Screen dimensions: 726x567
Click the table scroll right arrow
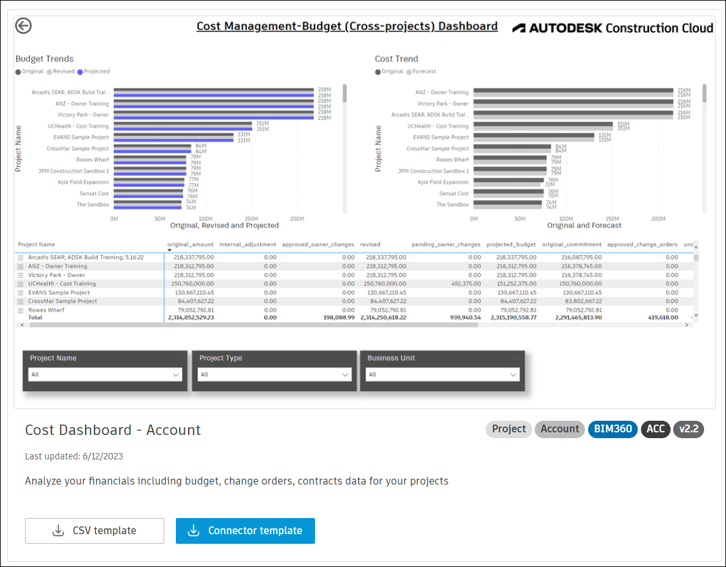tap(687, 325)
